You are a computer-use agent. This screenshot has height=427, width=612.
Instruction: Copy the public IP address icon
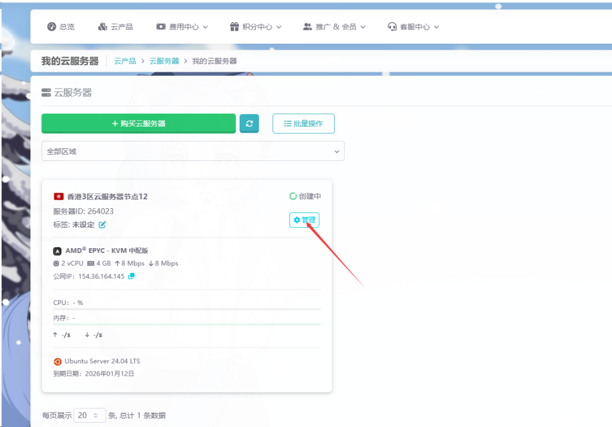(x=131, y=276)
